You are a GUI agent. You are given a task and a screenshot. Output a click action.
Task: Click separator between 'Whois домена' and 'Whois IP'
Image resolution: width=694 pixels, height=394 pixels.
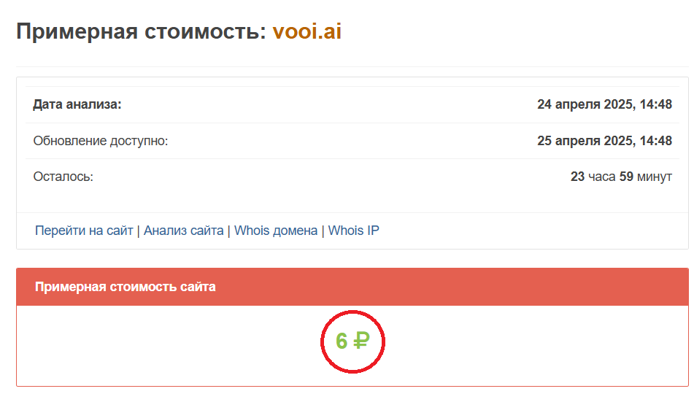[323, 231]
